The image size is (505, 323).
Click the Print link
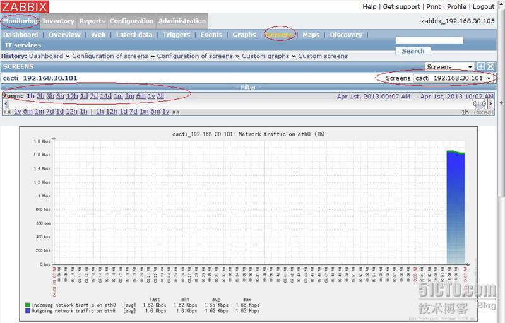434,7
